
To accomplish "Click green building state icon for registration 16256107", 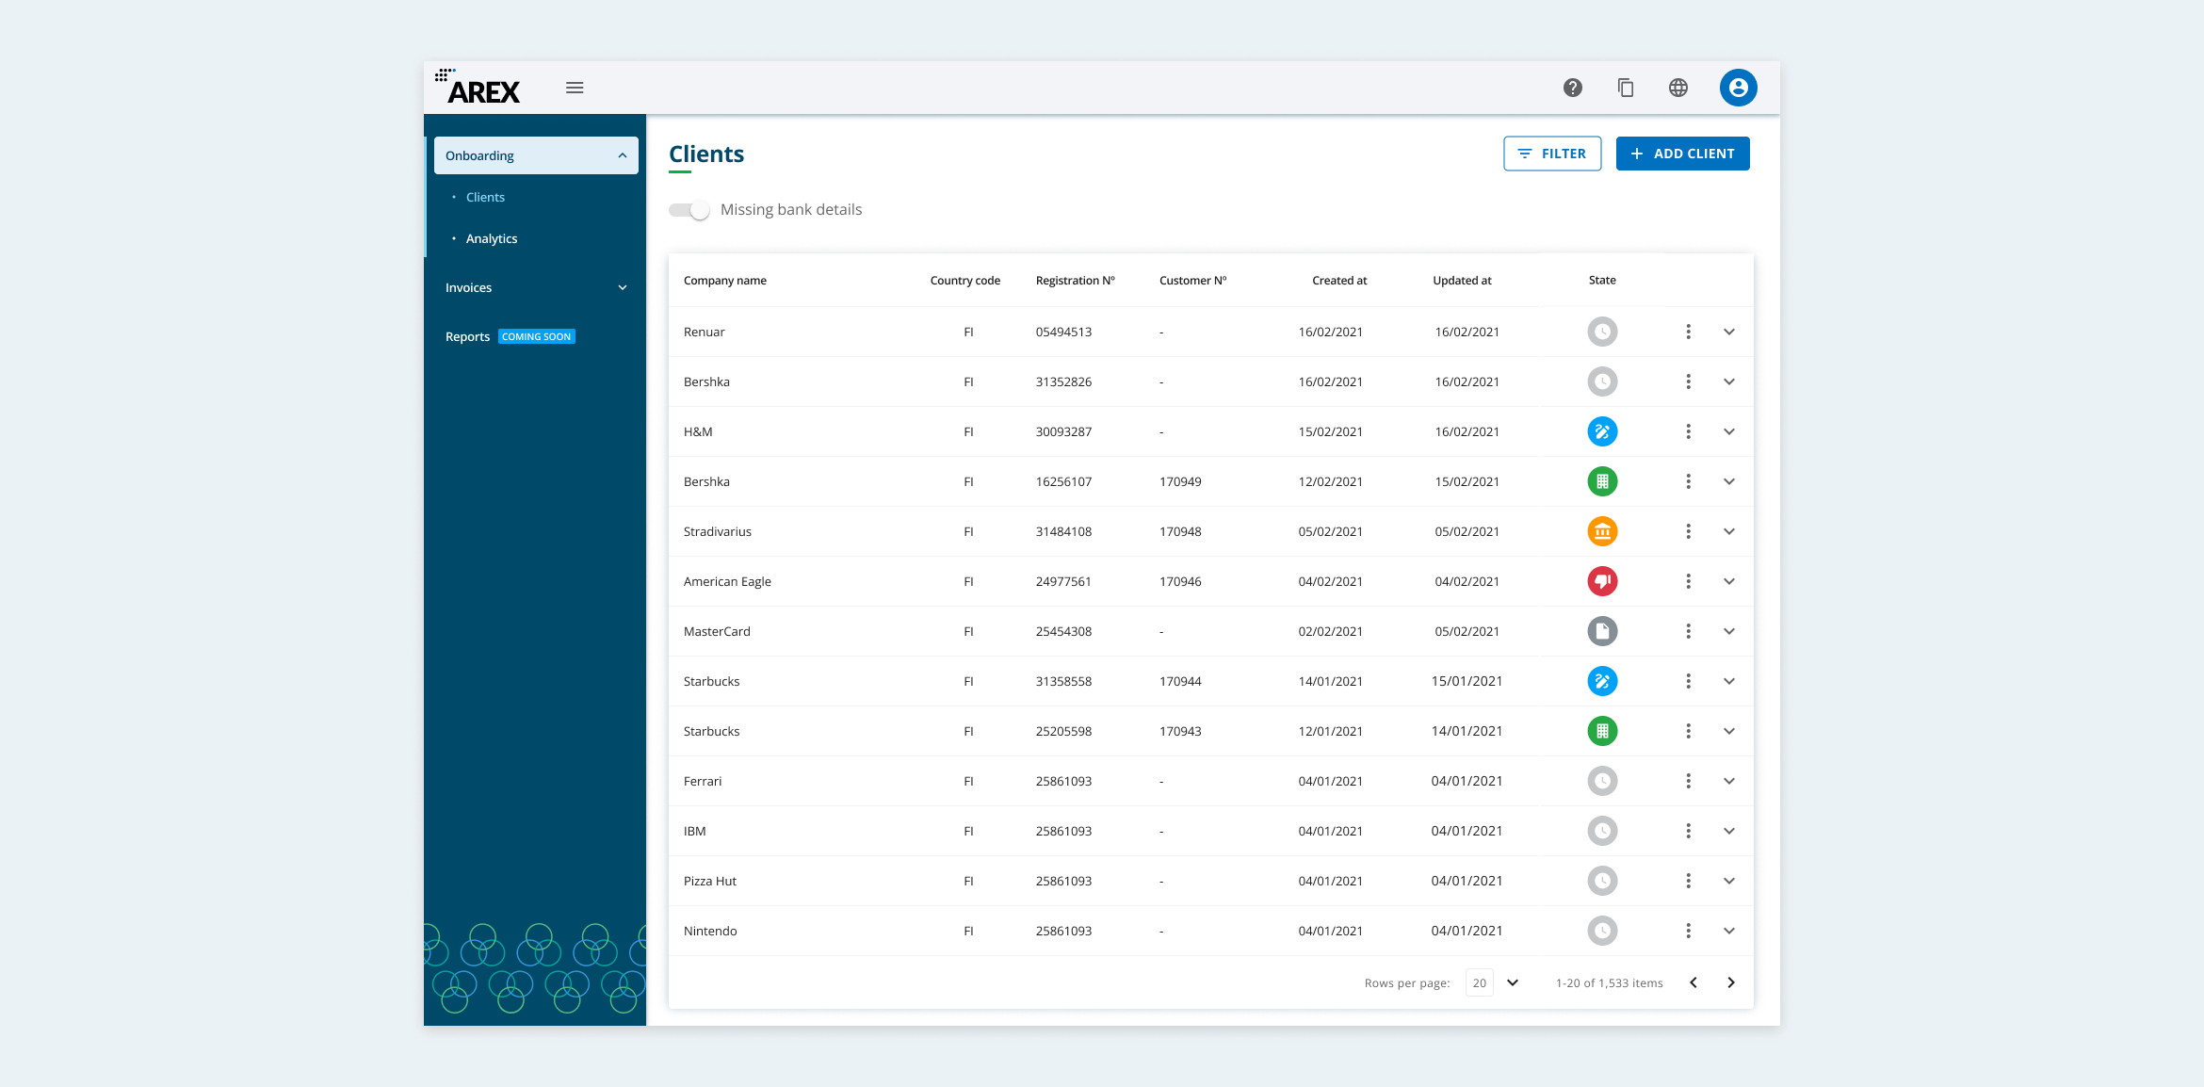I will click(x=1602, y=481).
